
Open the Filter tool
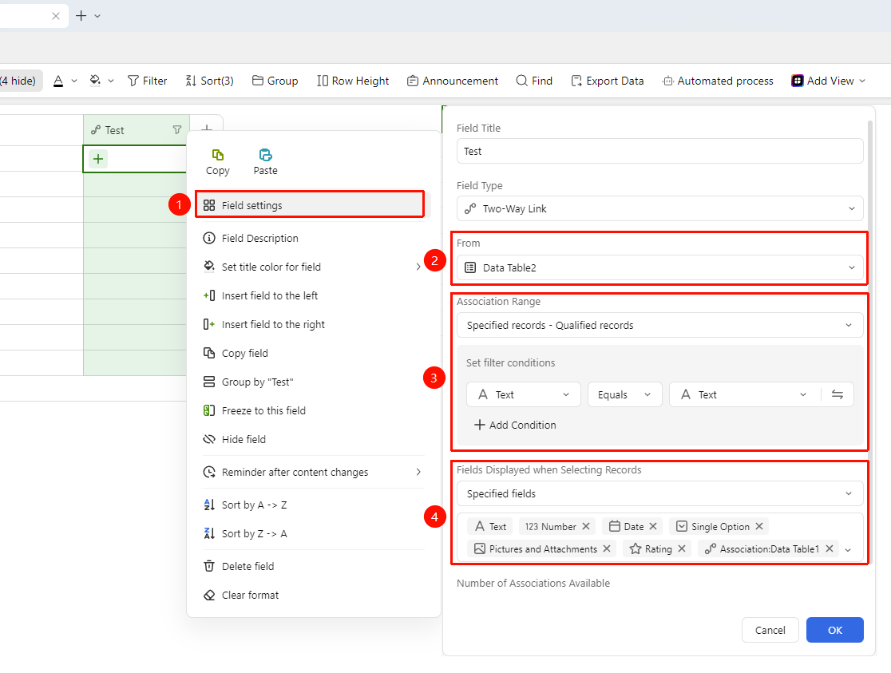[147, 81]
